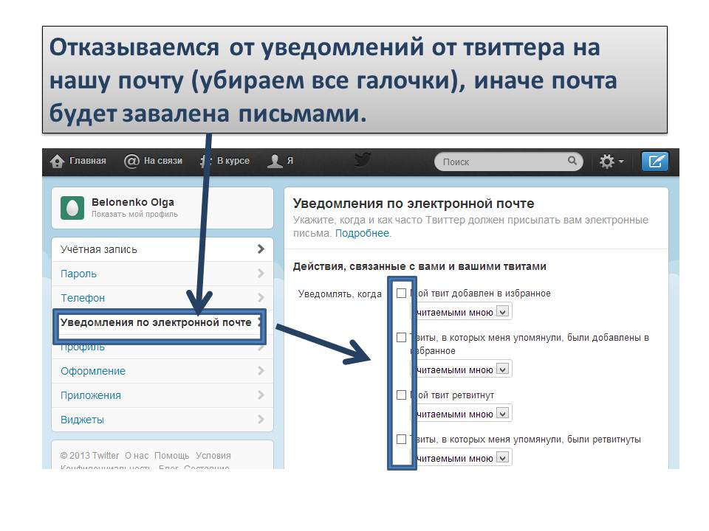Toggle checkbox for mentioned tweets были ретвитнуты
709x531 pixels.
click(401, 440)
